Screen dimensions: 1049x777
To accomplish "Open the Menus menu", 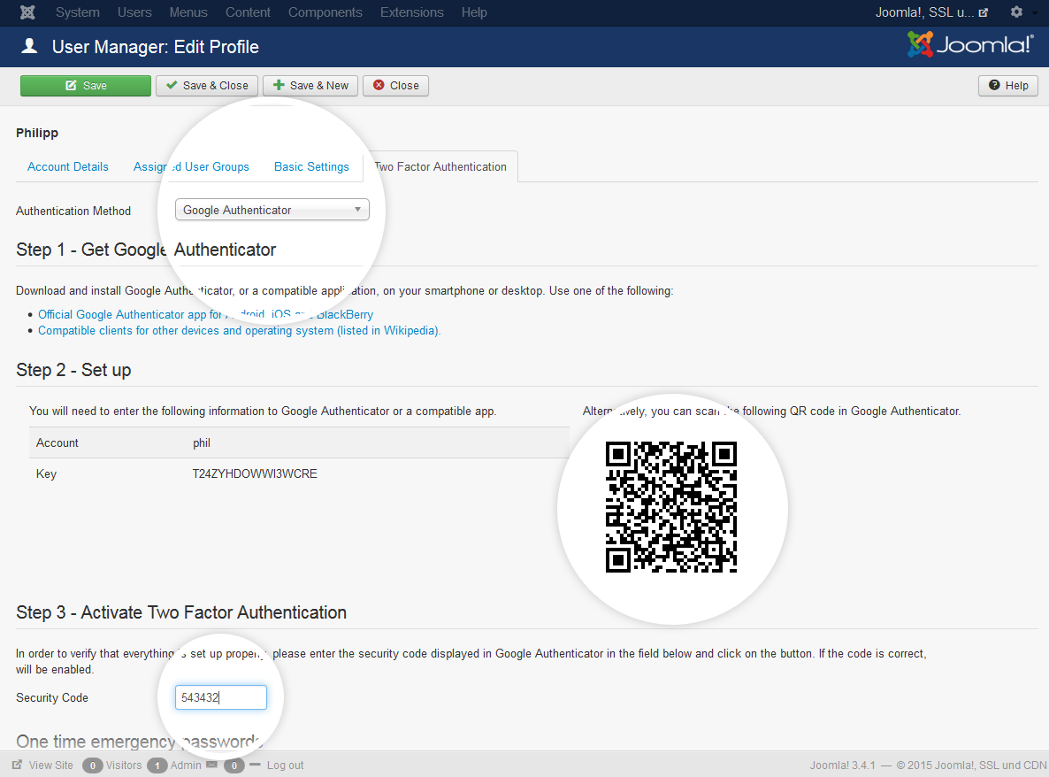I will (188, 12).
